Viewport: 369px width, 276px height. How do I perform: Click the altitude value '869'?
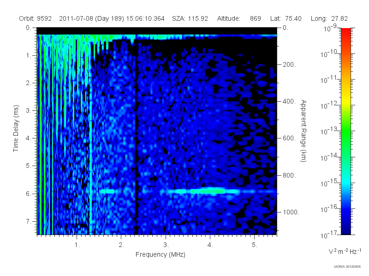pyautogui.click(x=256, y=18)
